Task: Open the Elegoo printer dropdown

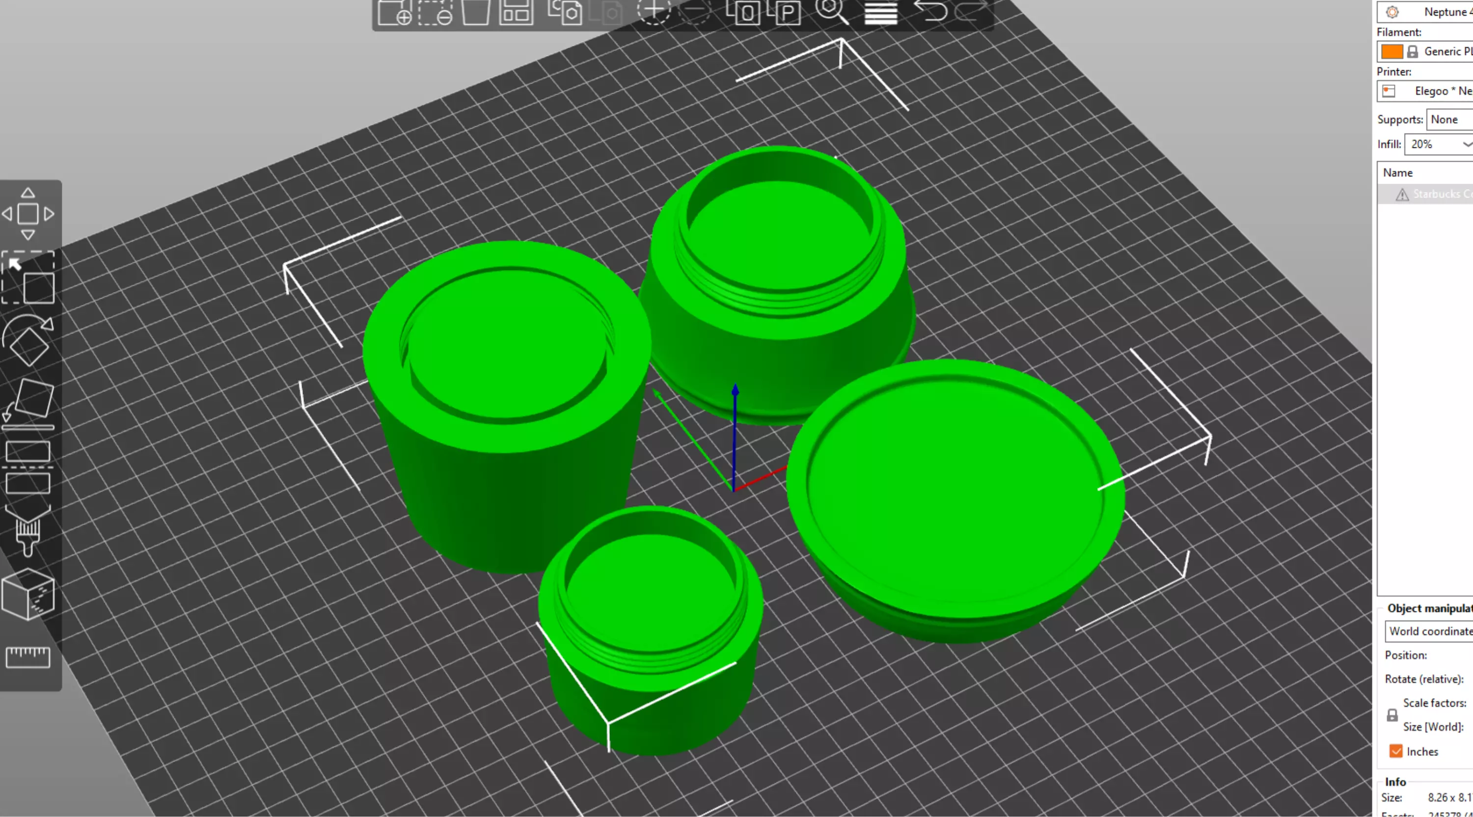Action: pos(1425,91)
